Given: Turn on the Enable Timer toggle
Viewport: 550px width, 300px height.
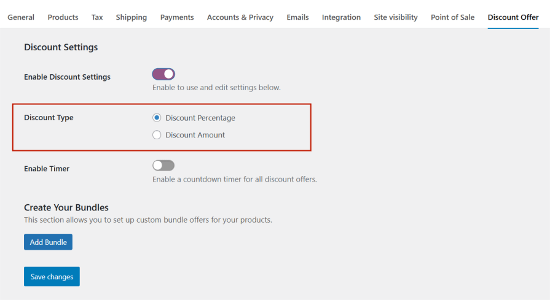Looking at the screenshot, I should [x=163, y=166].
